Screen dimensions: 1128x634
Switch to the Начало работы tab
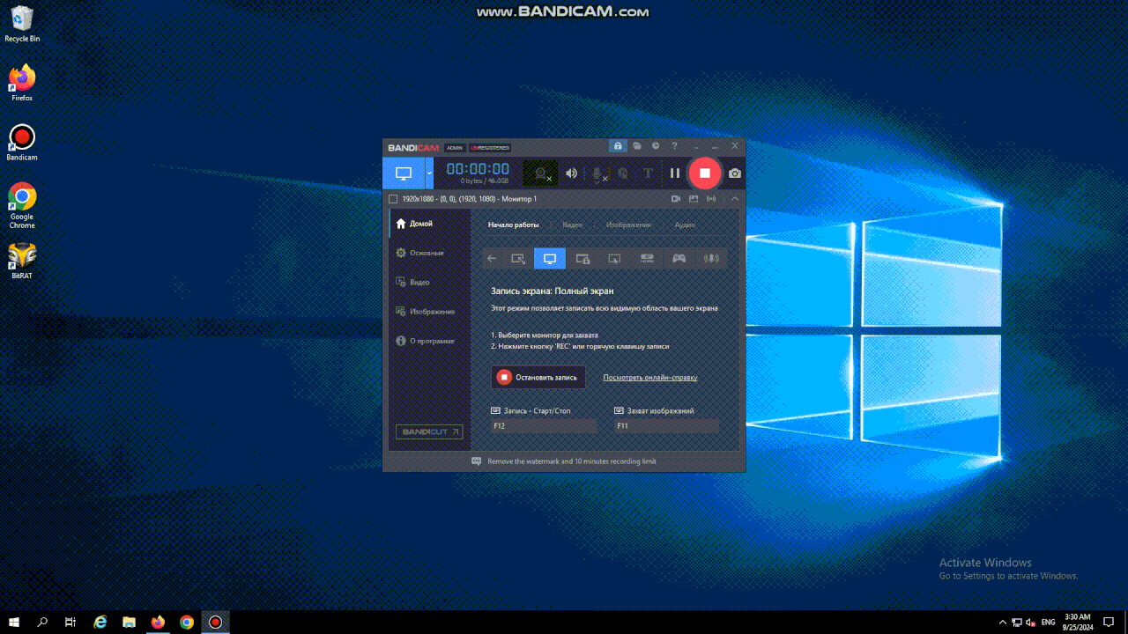click(x=514, y=225)
